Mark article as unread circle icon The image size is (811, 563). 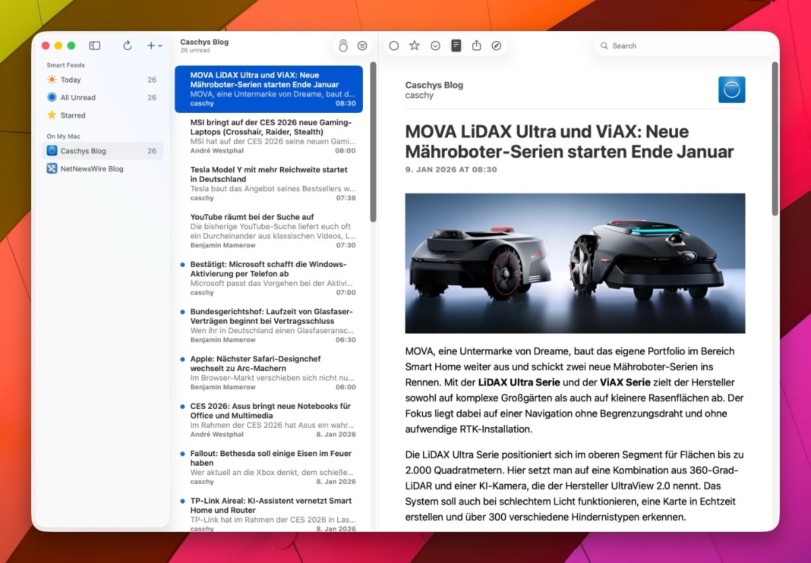click(x=394, y=46)
